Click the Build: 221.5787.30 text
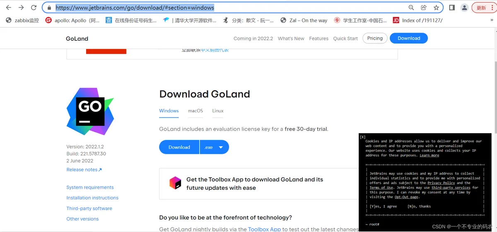Viewport: 497px width, 232px height. (86, 153)
